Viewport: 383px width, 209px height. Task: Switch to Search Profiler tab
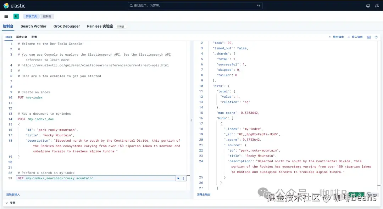33,26
